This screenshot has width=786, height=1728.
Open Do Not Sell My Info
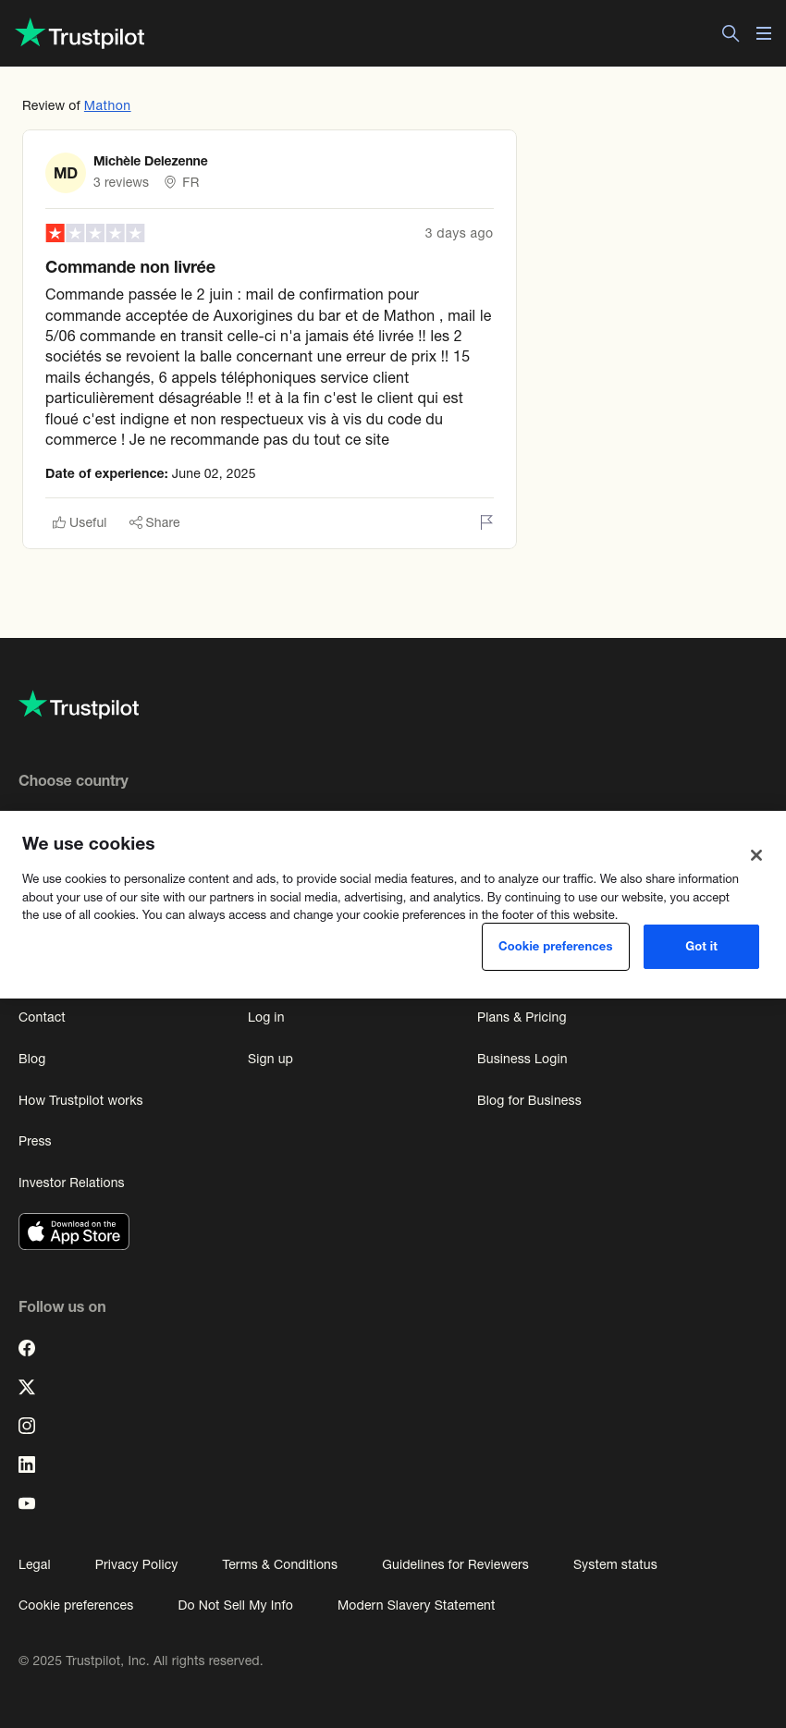tap(235, 1605)
